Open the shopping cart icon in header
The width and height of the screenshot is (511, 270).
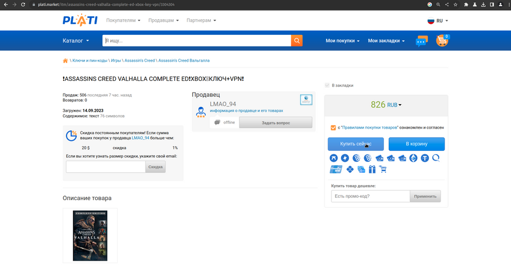click(443, 41)
